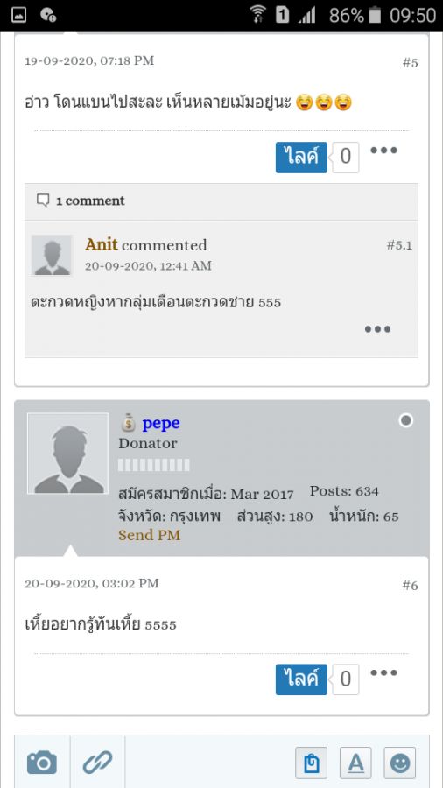The width and height of the screenshot is (443, 788).
Task: Send PM to pepe
Action: [149, 535]
